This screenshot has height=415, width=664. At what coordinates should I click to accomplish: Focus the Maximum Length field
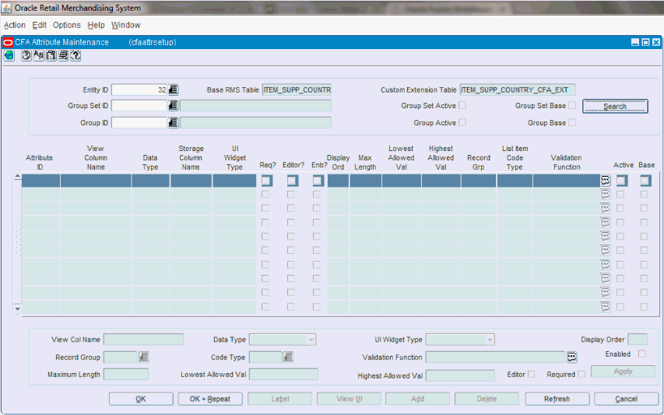(x=126, y=375)
